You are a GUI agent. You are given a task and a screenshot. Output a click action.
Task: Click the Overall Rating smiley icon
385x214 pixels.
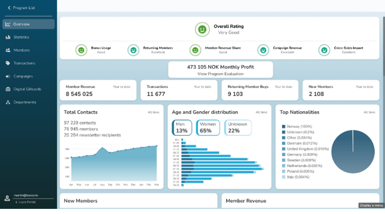[202, 29]
